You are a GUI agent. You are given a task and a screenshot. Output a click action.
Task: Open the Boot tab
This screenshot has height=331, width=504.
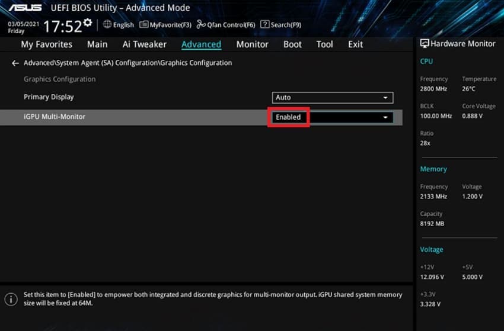click(x=292, y=44)
